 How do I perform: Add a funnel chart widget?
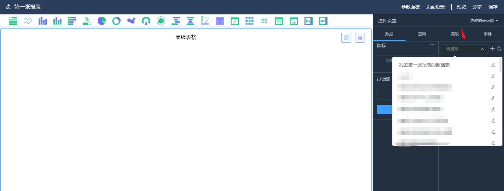(190, 21)
